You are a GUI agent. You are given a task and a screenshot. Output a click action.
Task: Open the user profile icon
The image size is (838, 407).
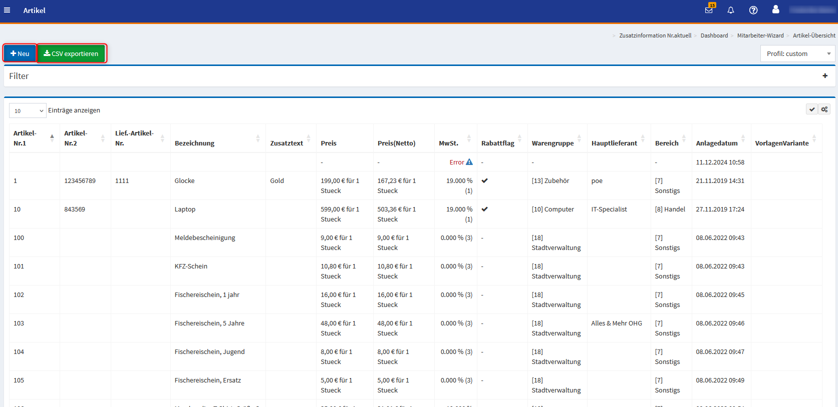(x=775, y=9)
